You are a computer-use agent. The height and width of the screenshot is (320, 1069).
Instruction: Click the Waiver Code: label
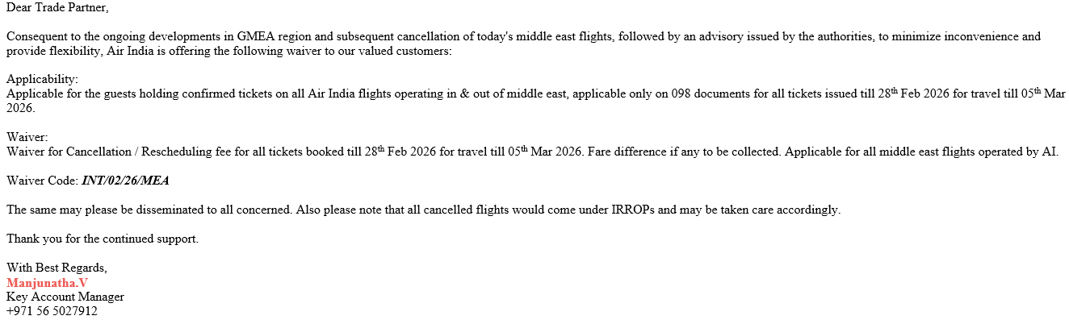pyautogui.click(x=42, y=181)
